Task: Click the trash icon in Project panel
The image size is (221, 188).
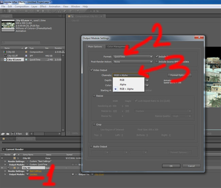Action: (x=27, y=134)
